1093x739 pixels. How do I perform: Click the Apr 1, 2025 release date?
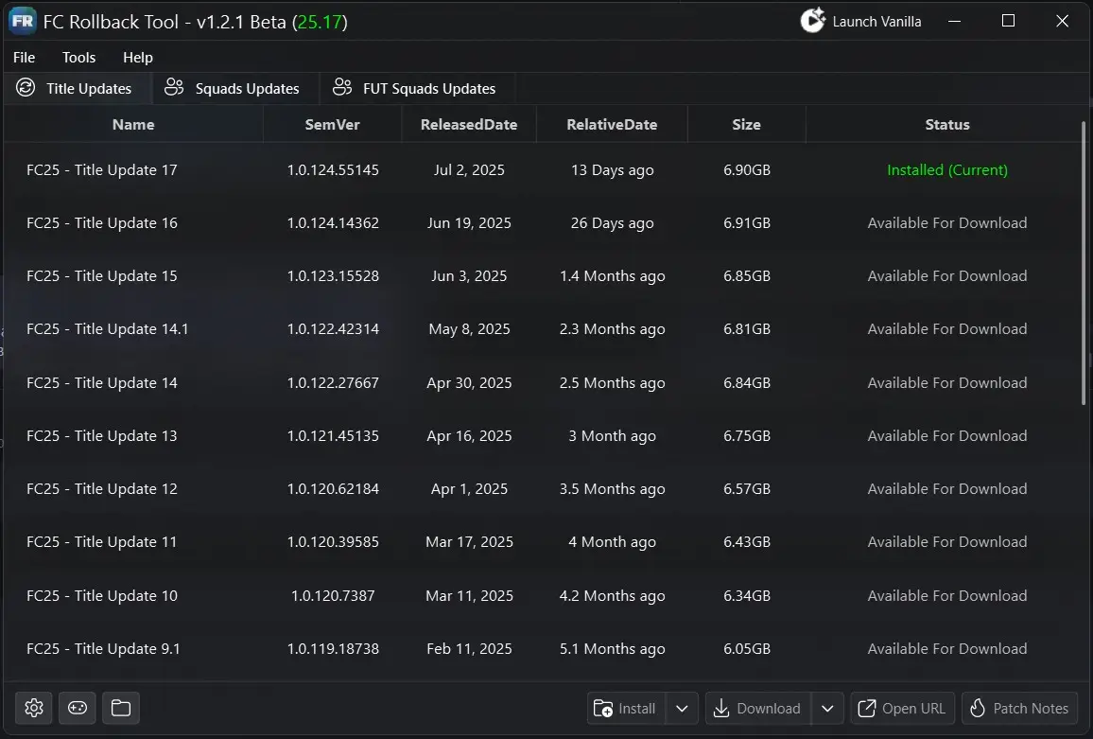[469, 488]
